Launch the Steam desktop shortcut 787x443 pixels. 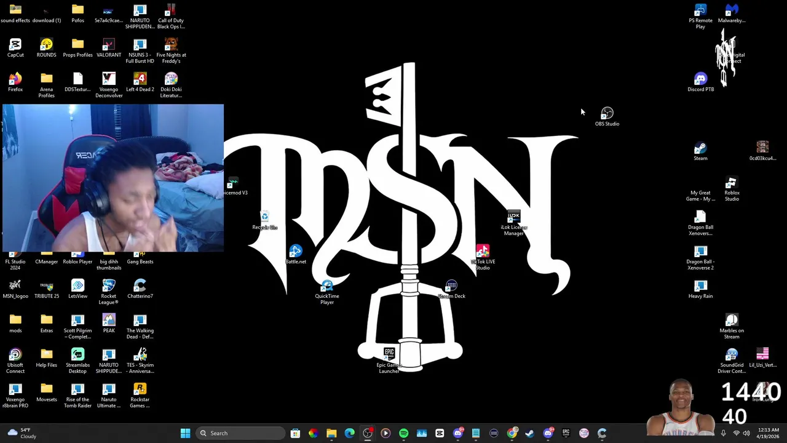(x=700, y=151)
